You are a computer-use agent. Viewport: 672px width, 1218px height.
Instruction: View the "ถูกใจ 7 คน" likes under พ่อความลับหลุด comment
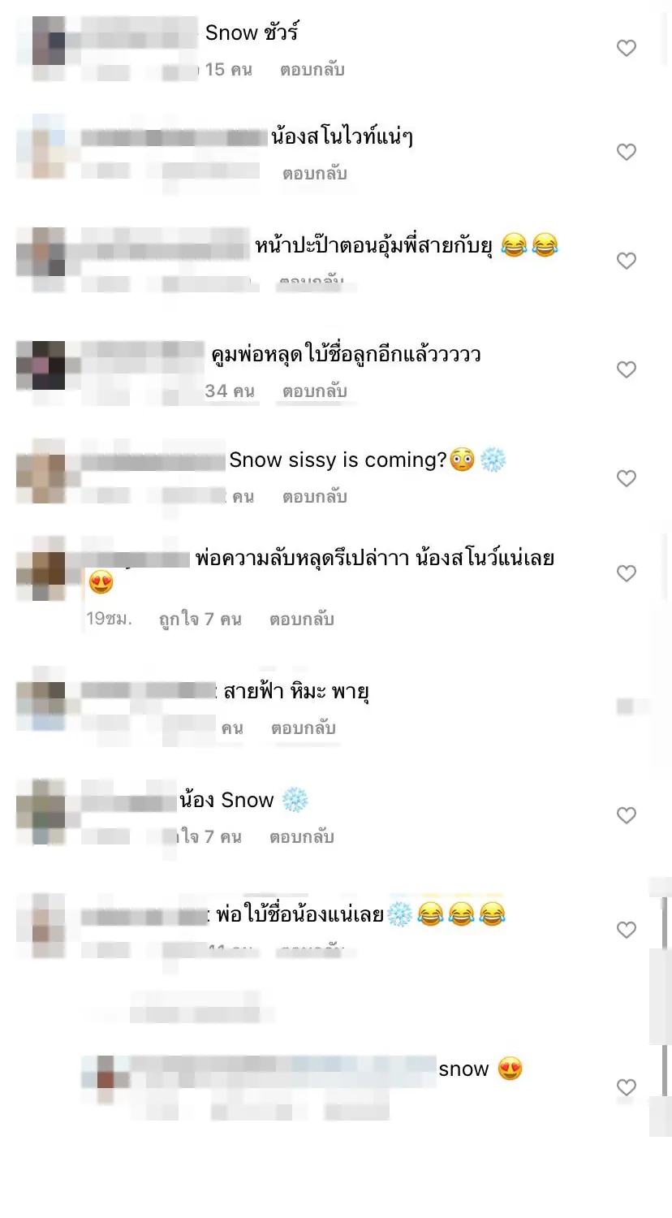200,620
